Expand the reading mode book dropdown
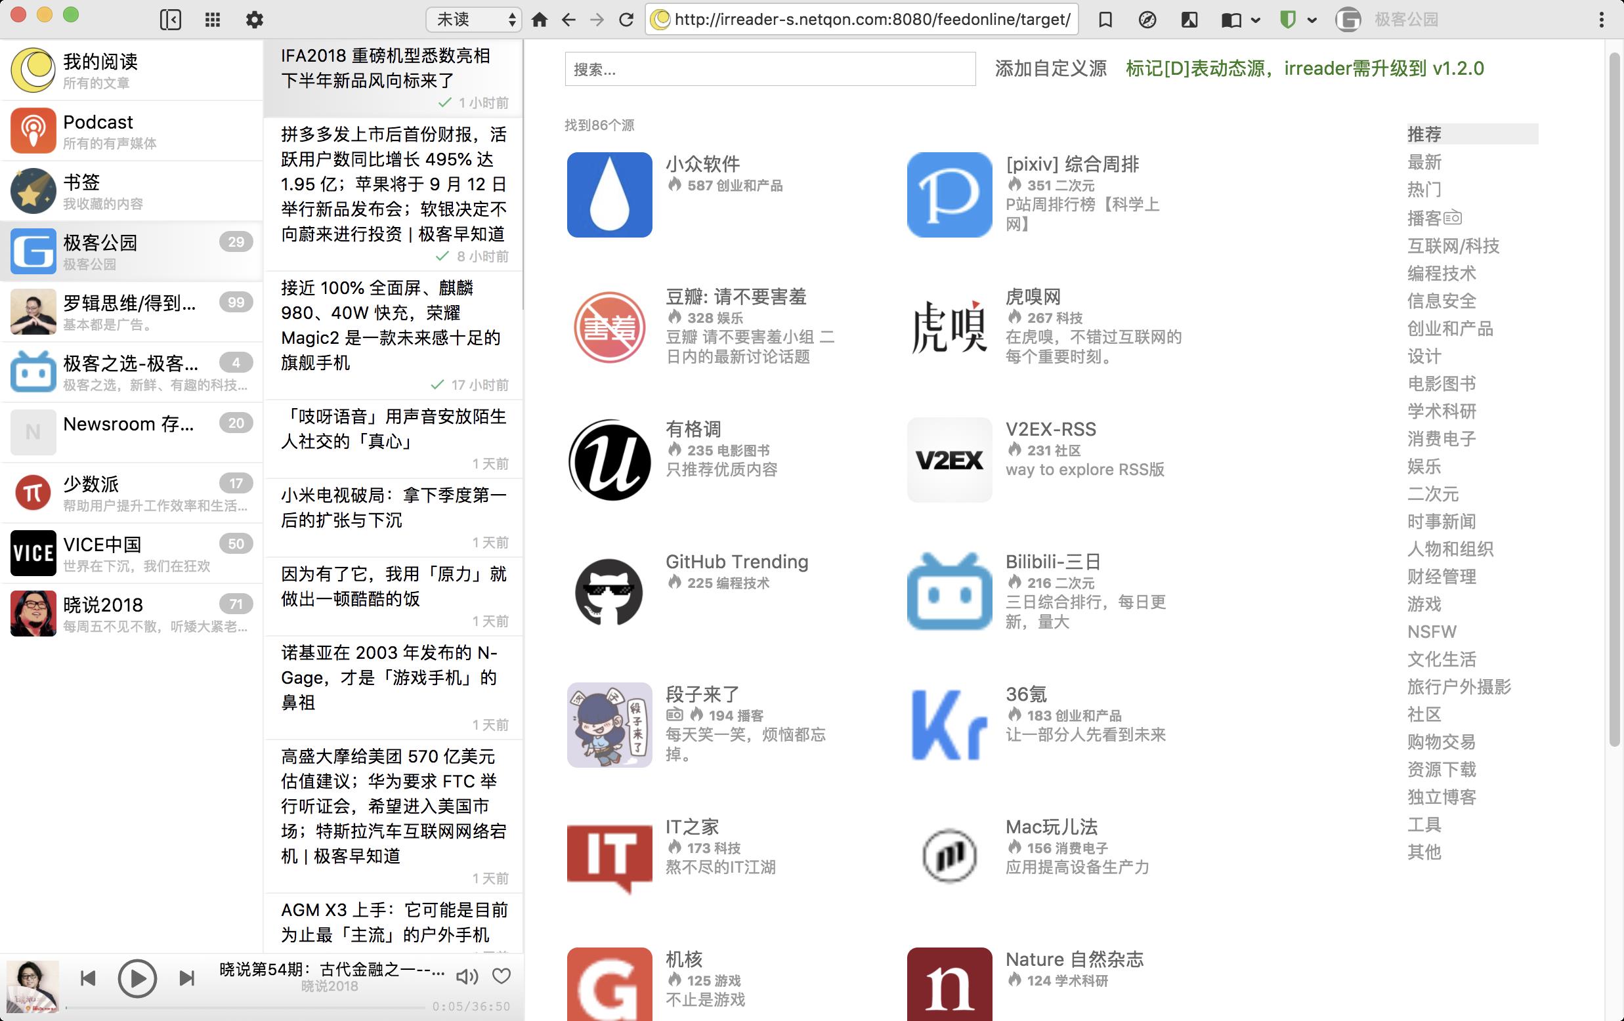 point(1256,20)
